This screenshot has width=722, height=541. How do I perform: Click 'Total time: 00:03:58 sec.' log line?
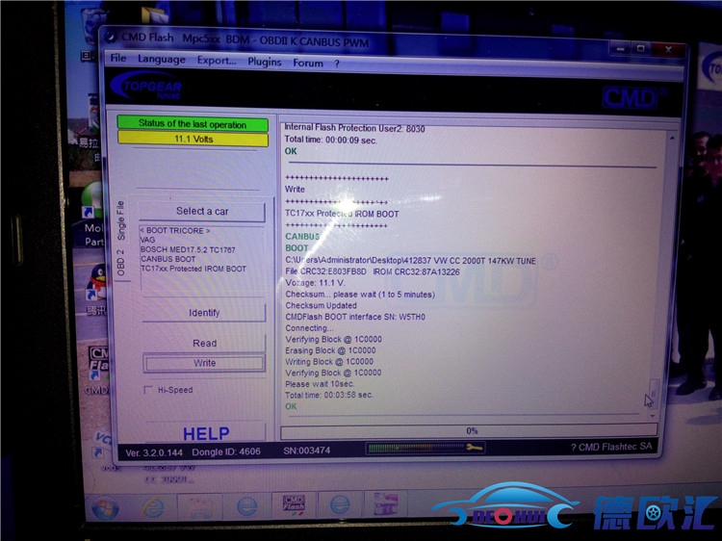329,395
